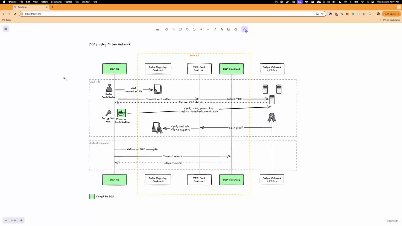
Task: Zoom out with the minus button
Action: 6,220
